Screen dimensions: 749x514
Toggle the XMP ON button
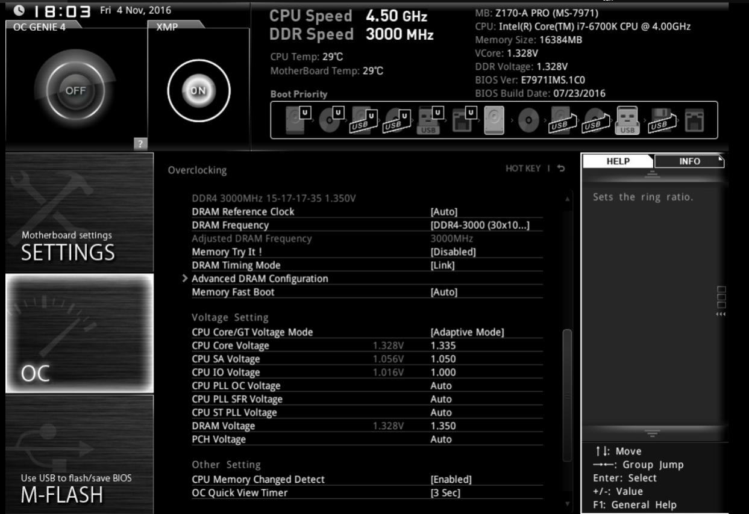click(198, 90)
